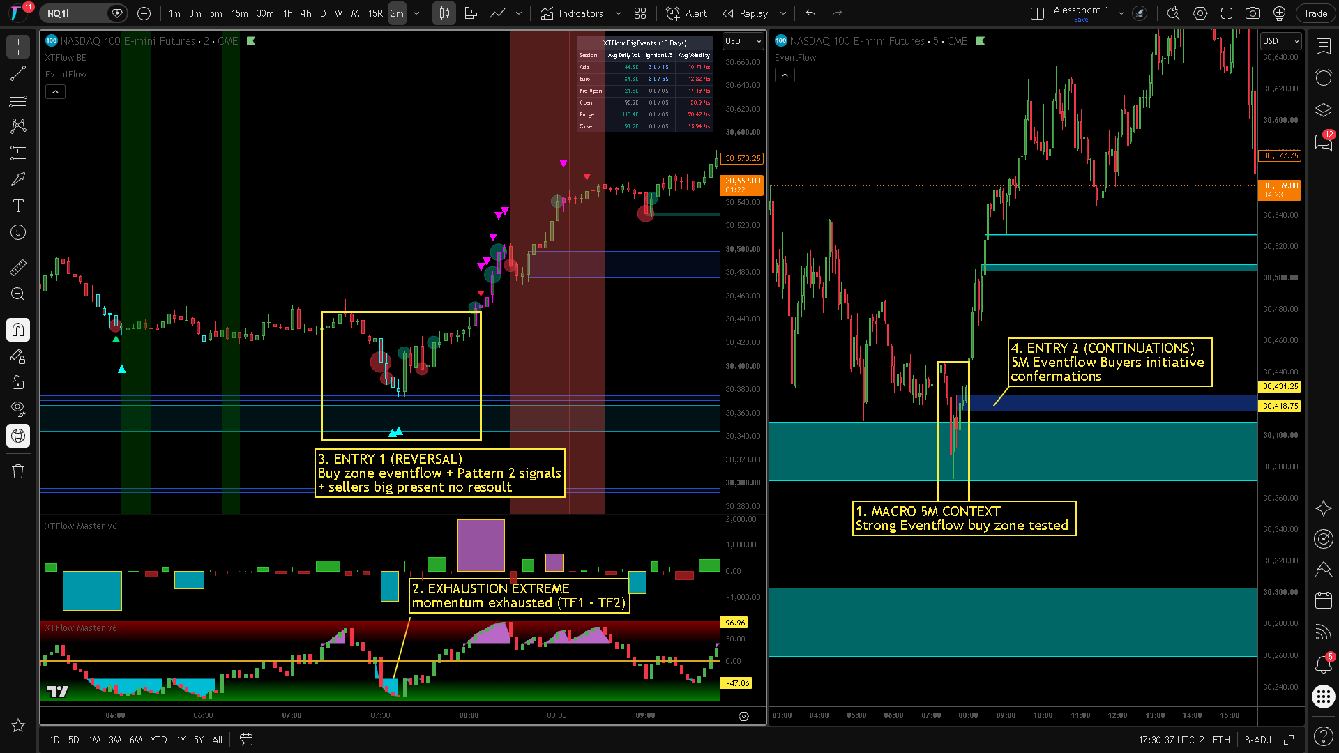The height and width of the screenshot is (753, 1339).
Task: Open the Fibonacci retracement tools
Action: (x=18, y=100)
